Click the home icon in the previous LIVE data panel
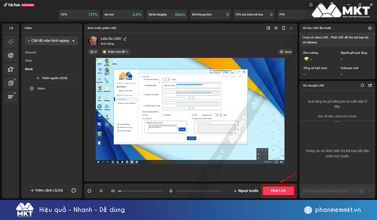The image size is (377, 220). point(370,28)
